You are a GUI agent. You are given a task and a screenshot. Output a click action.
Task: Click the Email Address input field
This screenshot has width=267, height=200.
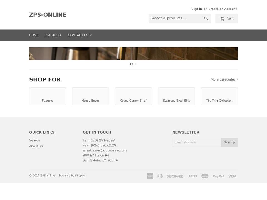(x=197, y=142)
